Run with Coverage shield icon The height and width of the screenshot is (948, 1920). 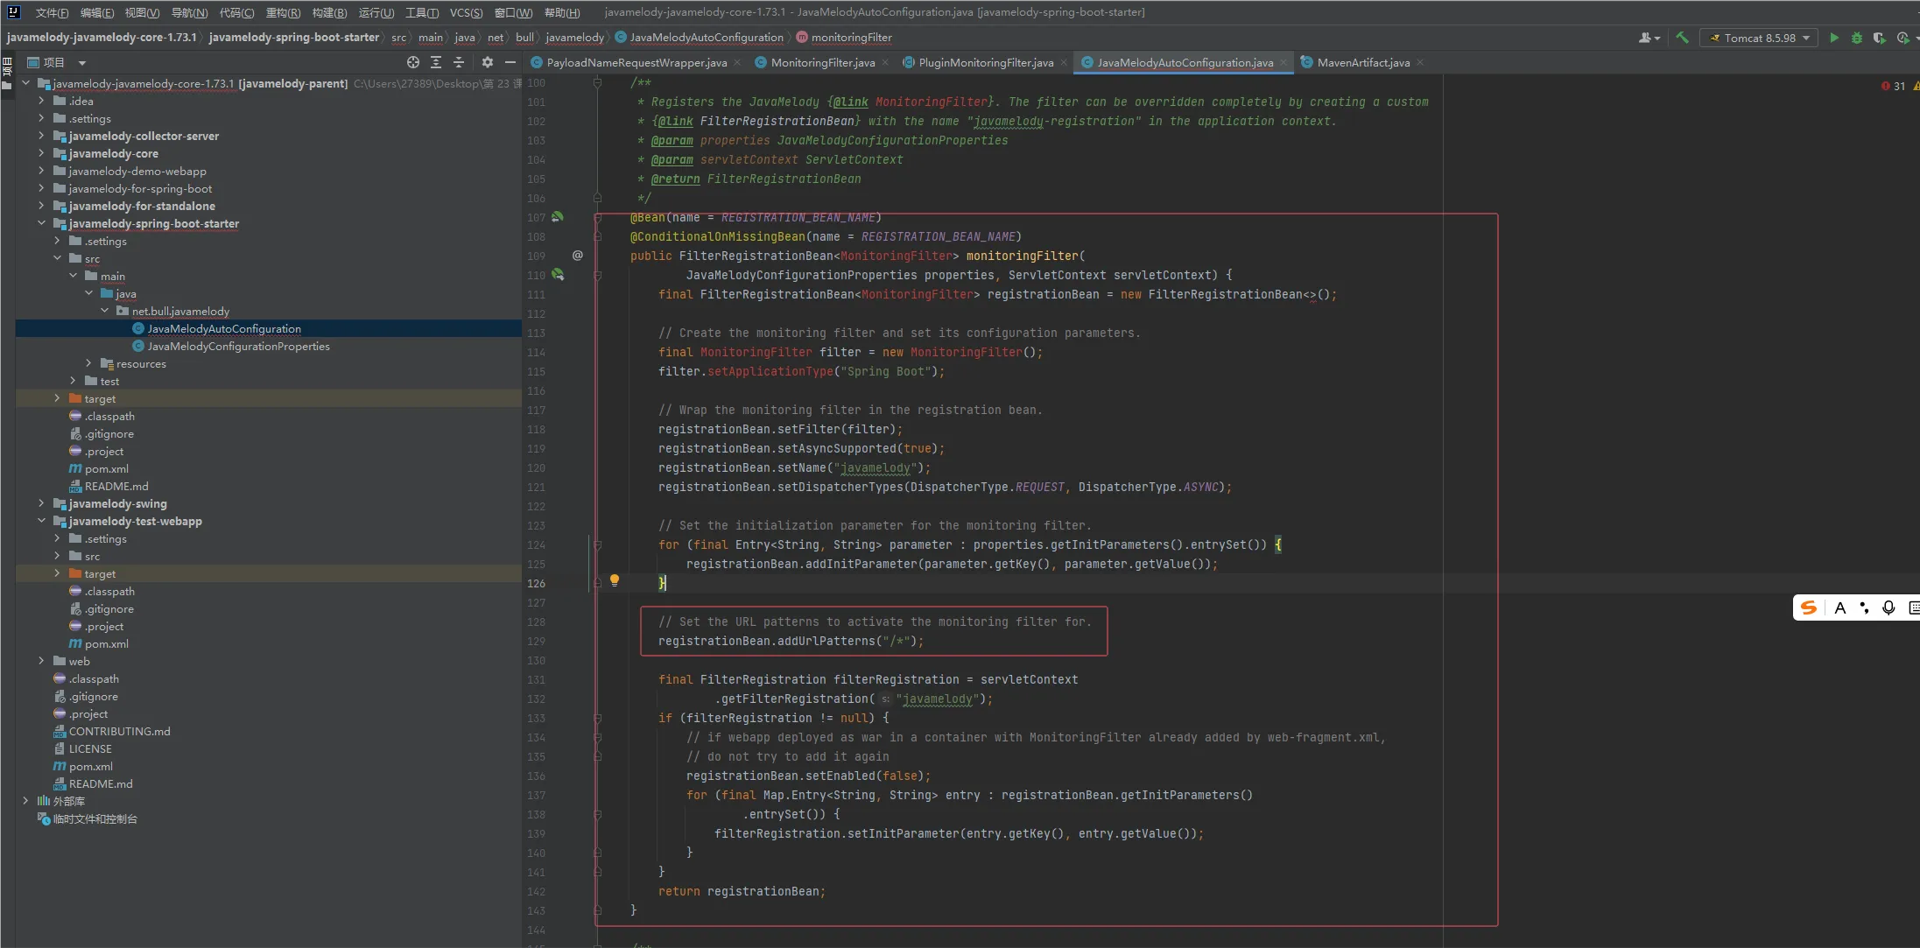[1879, 38]
